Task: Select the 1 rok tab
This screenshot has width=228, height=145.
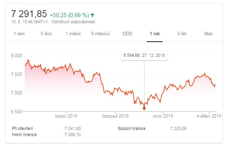Action: pyautogui.click(x=155, y=34)
